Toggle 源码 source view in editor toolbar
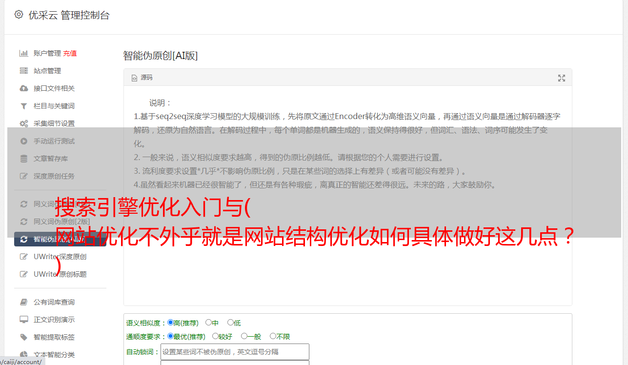The width and height of the screenshot is (628, 365). [142, 78]
